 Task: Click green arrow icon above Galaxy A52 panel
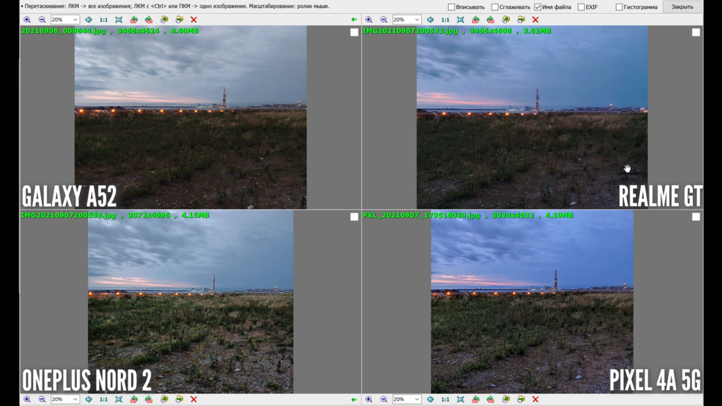[354, 20]
